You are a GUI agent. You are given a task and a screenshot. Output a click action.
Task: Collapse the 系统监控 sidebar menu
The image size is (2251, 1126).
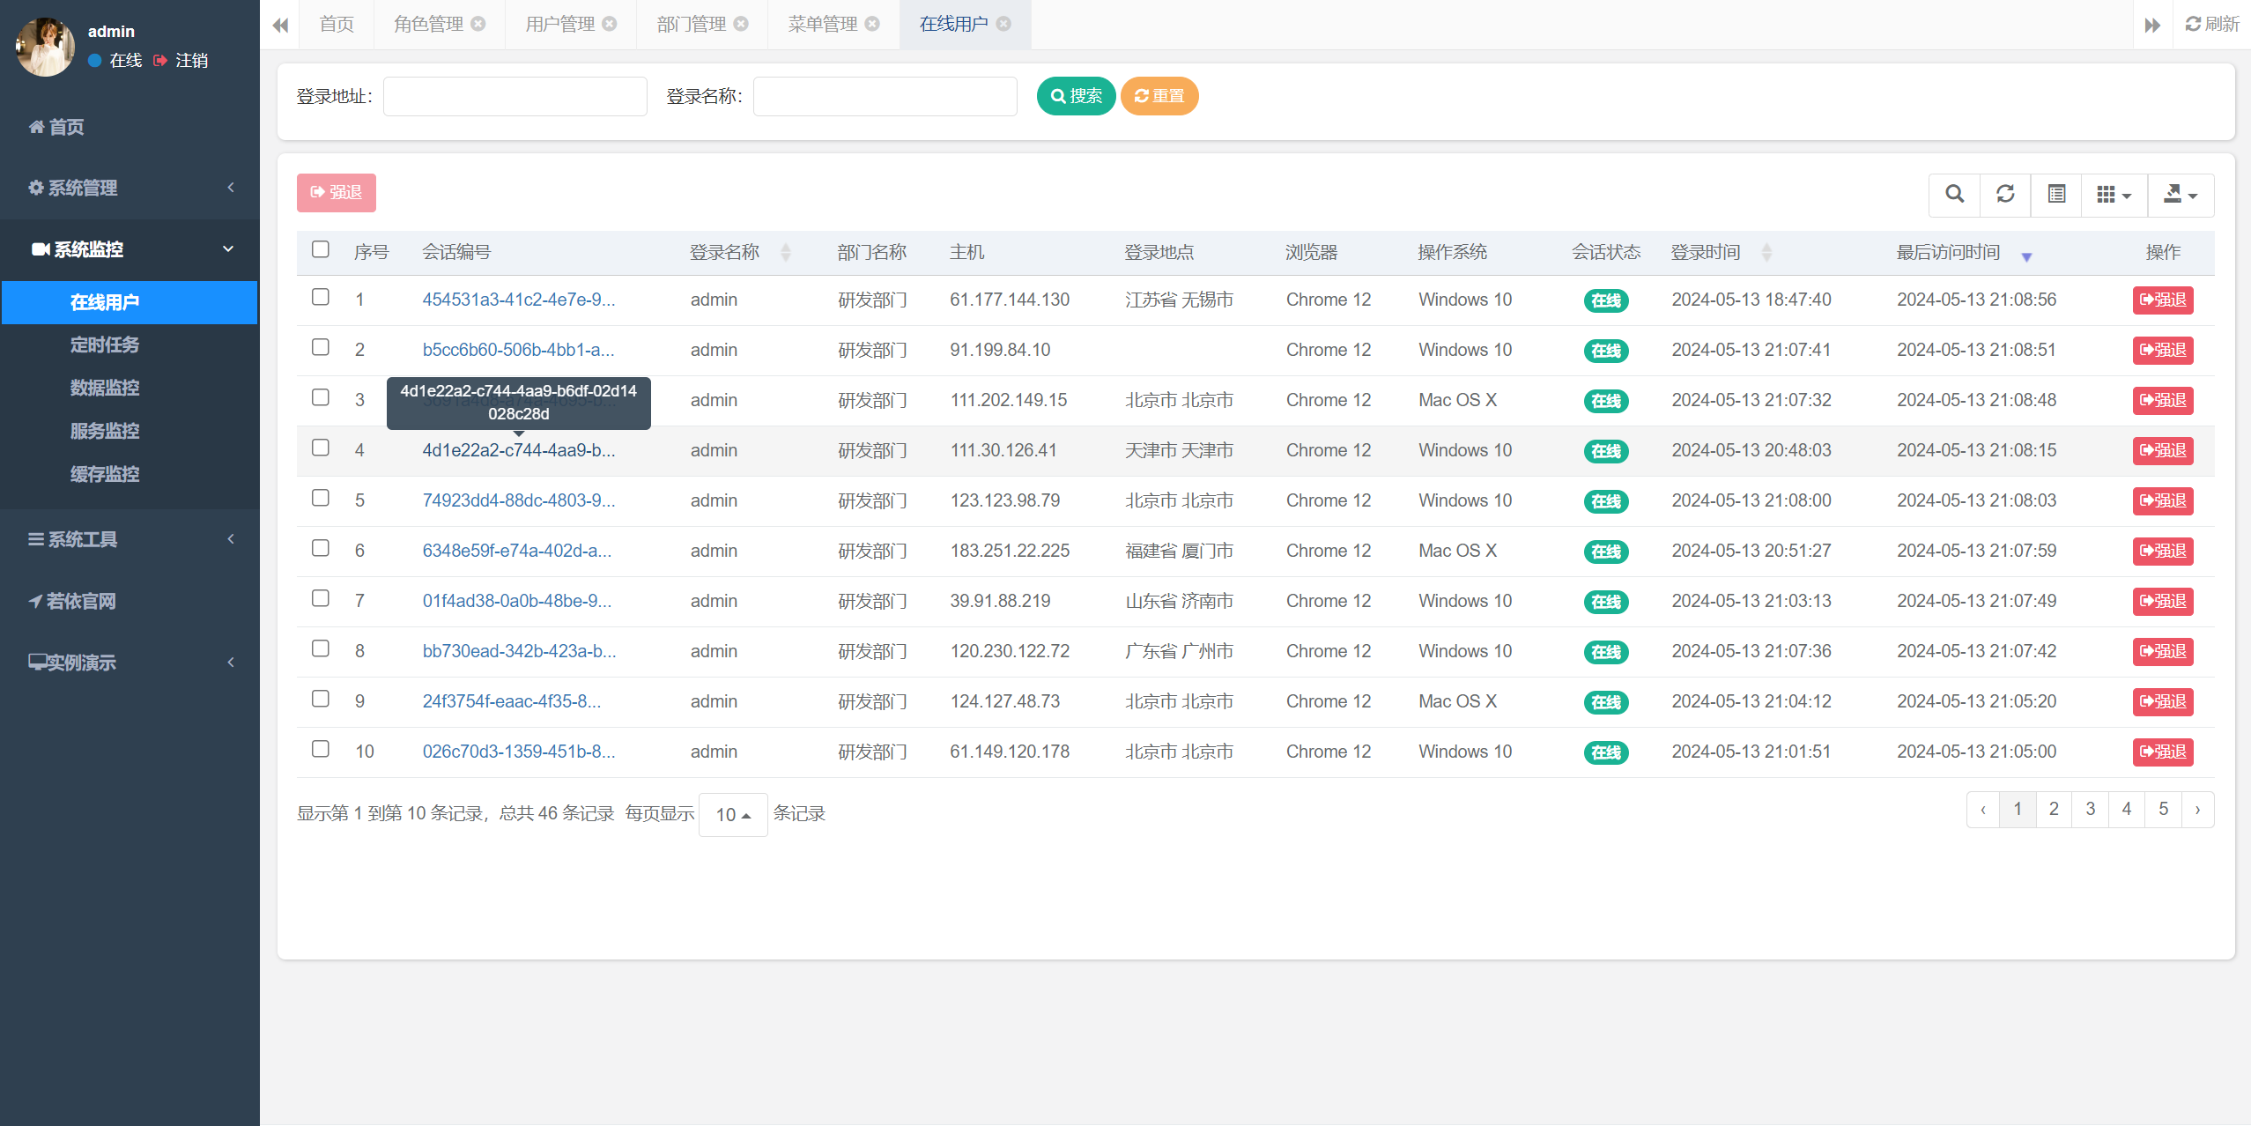[130, 249]
